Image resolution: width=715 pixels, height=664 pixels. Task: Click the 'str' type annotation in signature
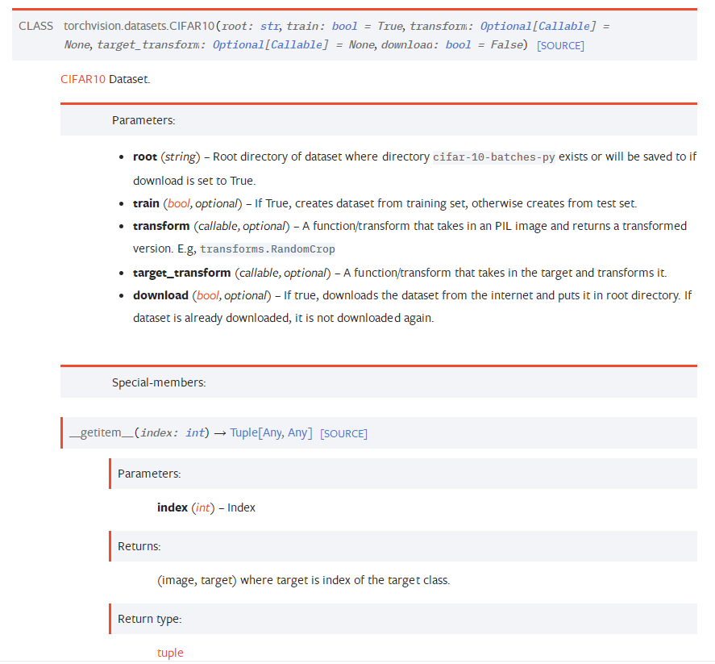coord(270,26)
